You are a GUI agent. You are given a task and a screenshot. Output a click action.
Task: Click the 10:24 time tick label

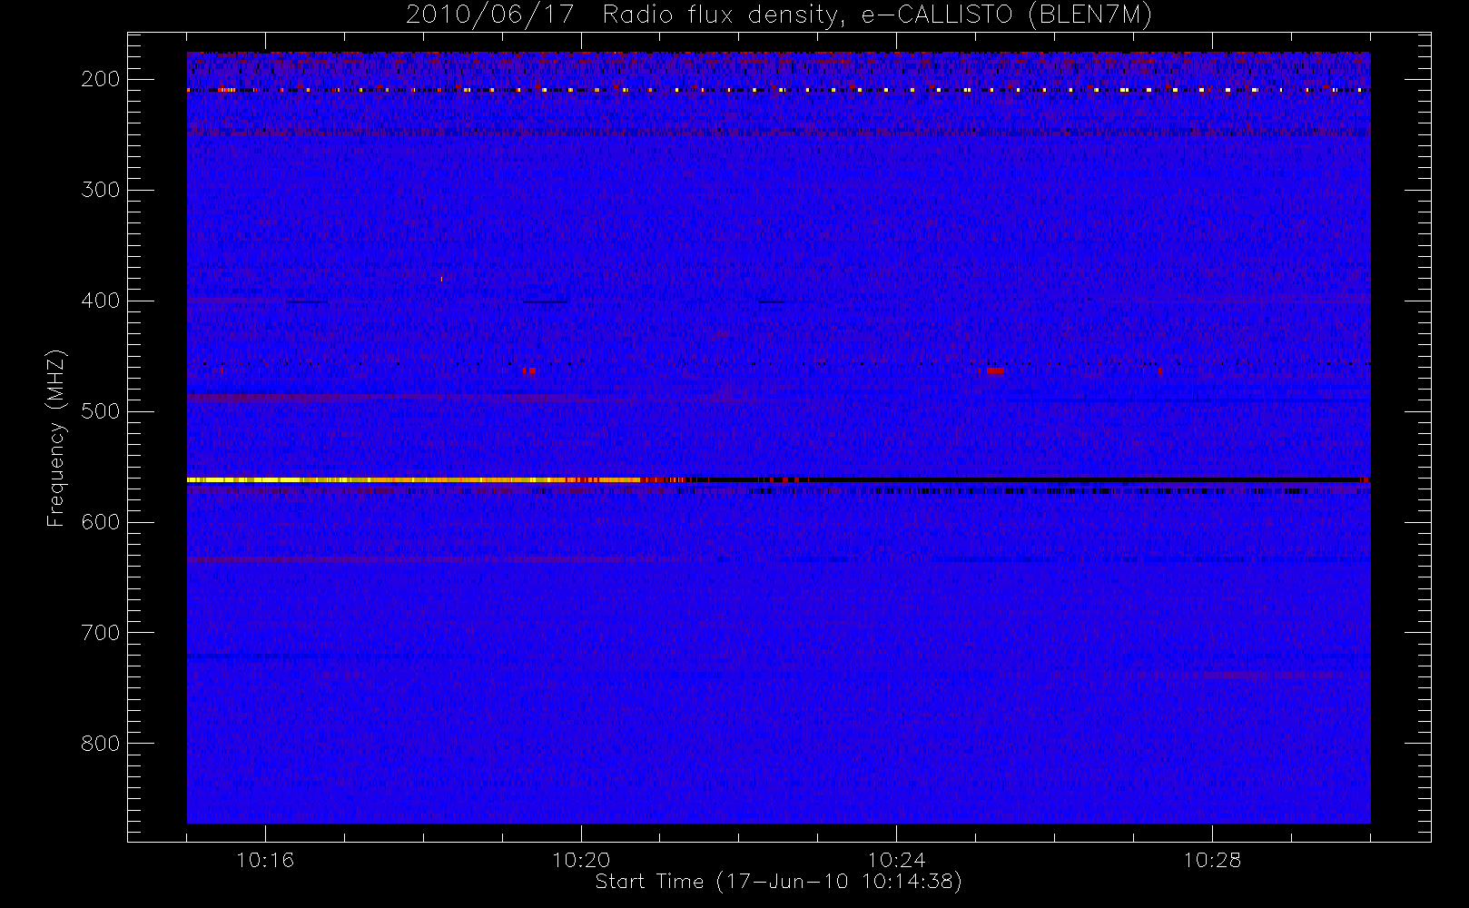coord(896,860)
